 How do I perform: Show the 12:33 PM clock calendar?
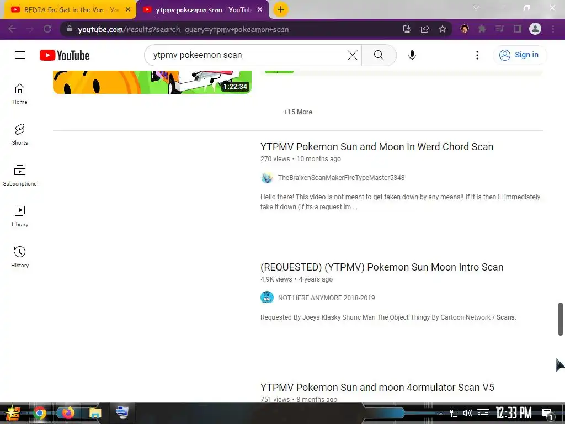(x=514, y=413)
